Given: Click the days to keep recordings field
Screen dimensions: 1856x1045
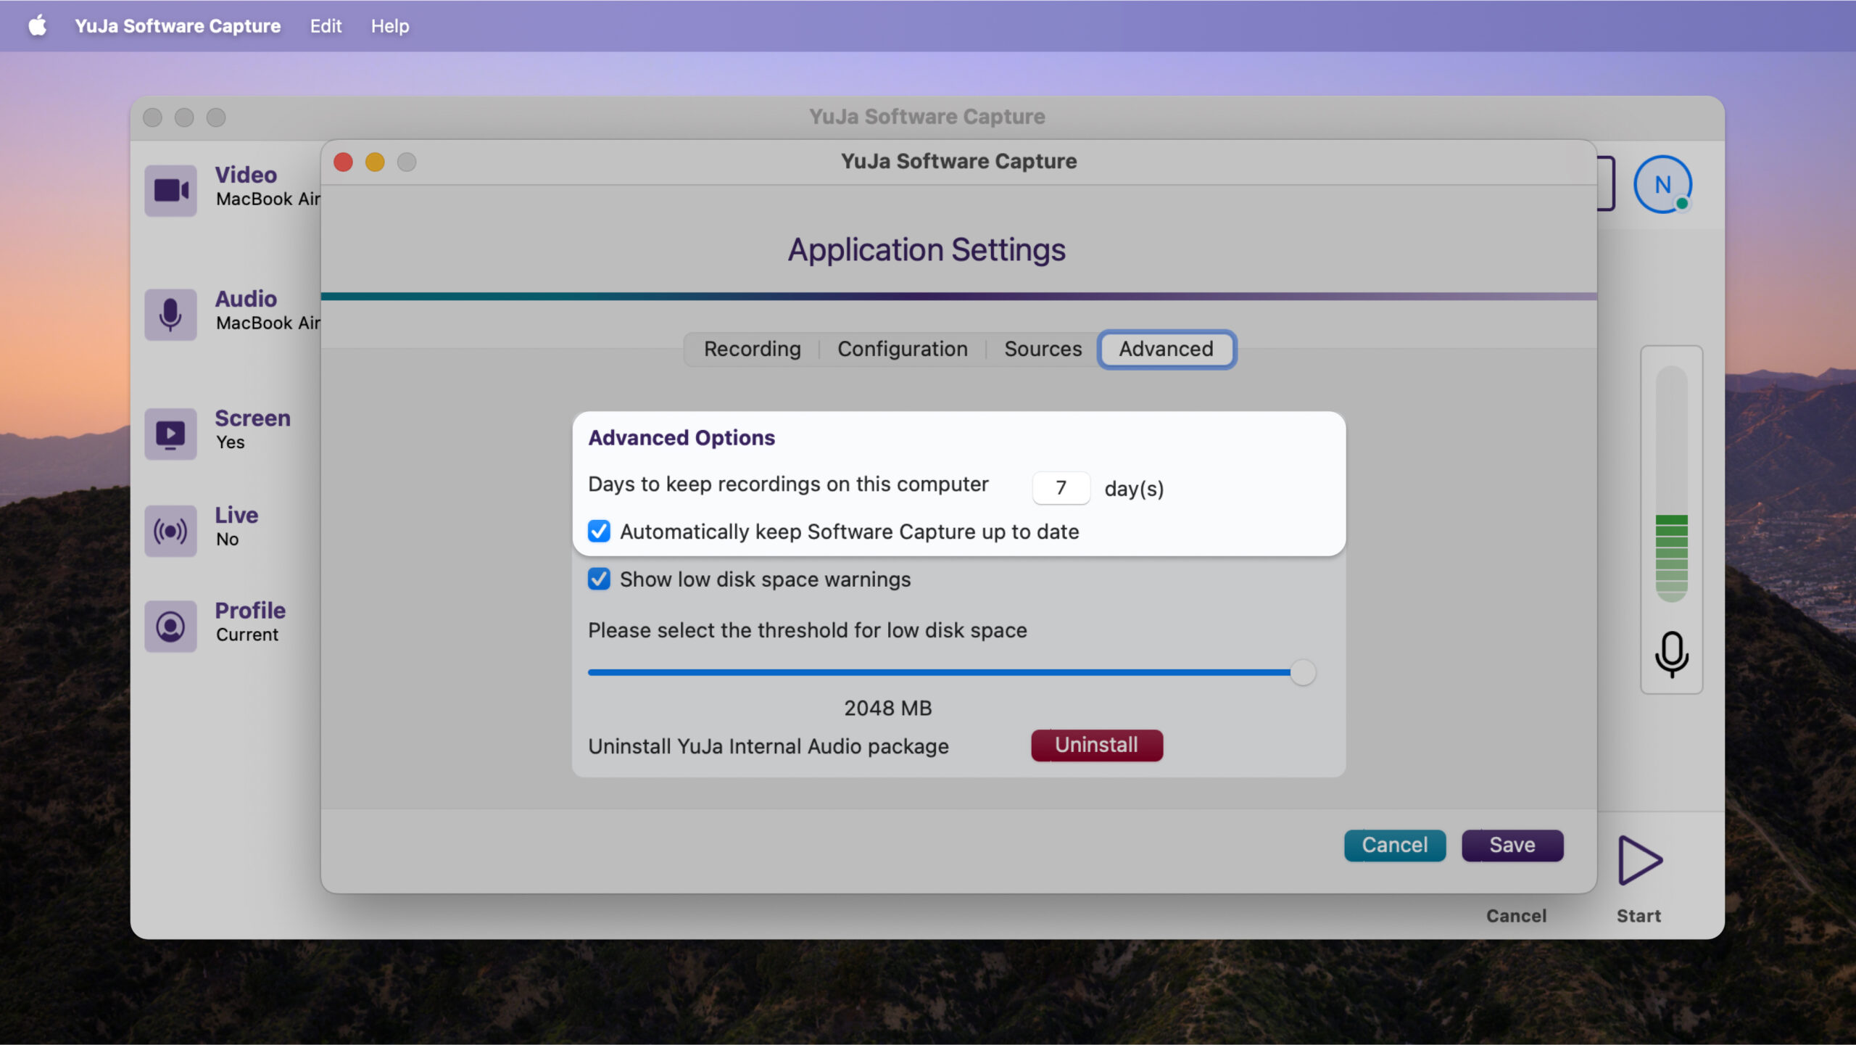Looking at the screenshot, I should [1061, 488].
